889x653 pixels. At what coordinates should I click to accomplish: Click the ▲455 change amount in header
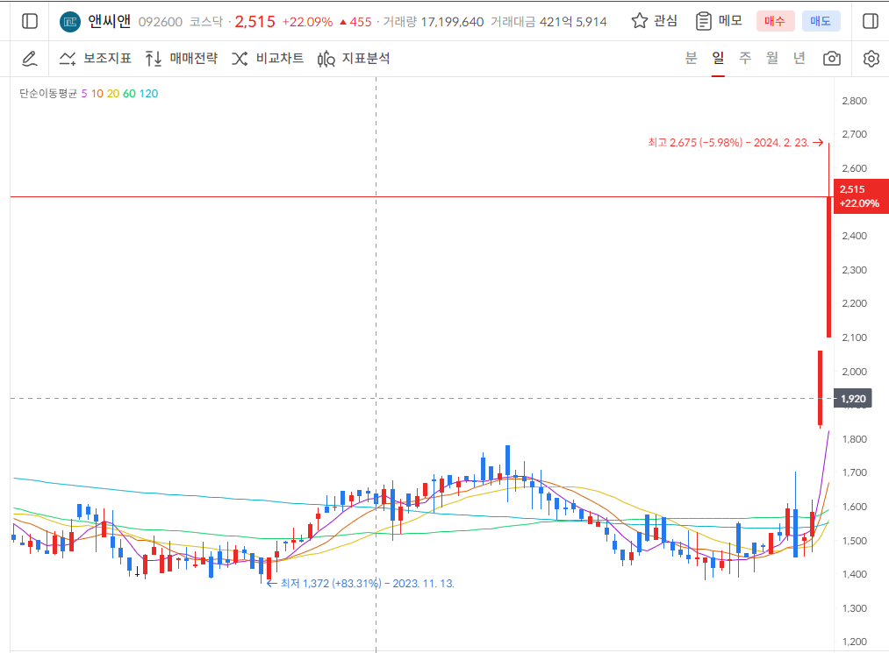pyautogui.click(x=355, y=22)
